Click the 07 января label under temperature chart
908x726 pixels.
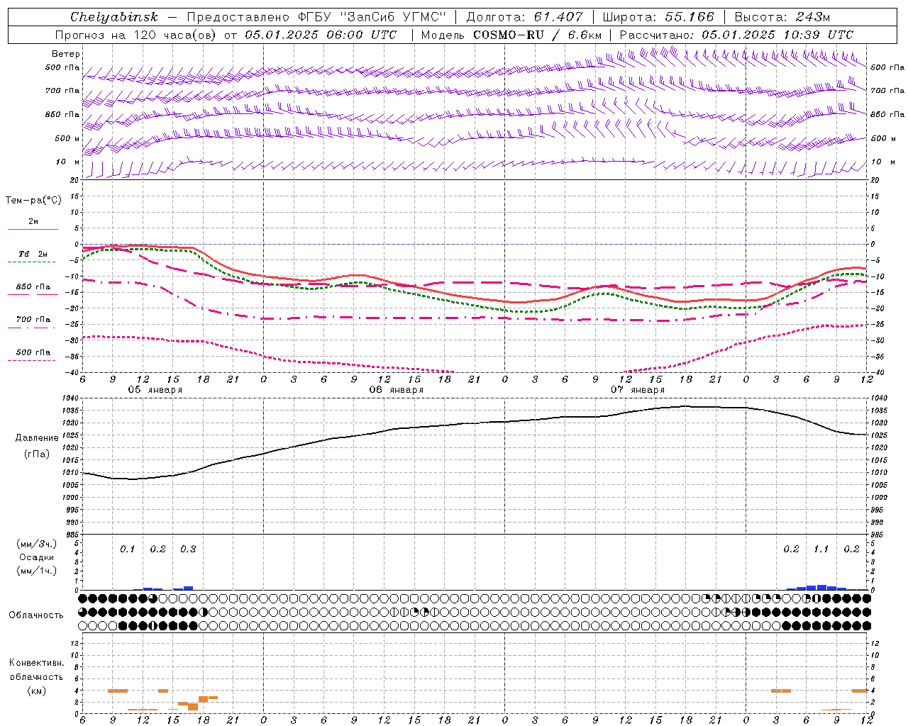(638, 390)
